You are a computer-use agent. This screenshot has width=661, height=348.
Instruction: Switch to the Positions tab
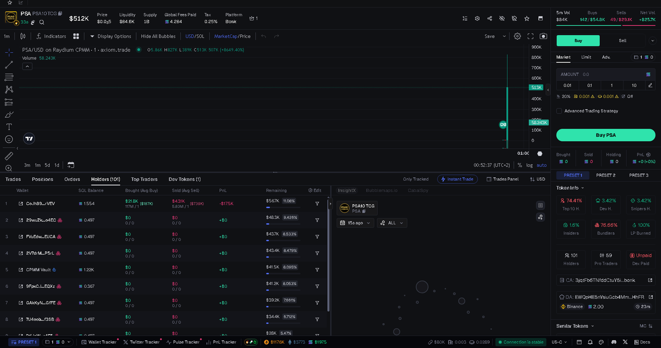42,179
